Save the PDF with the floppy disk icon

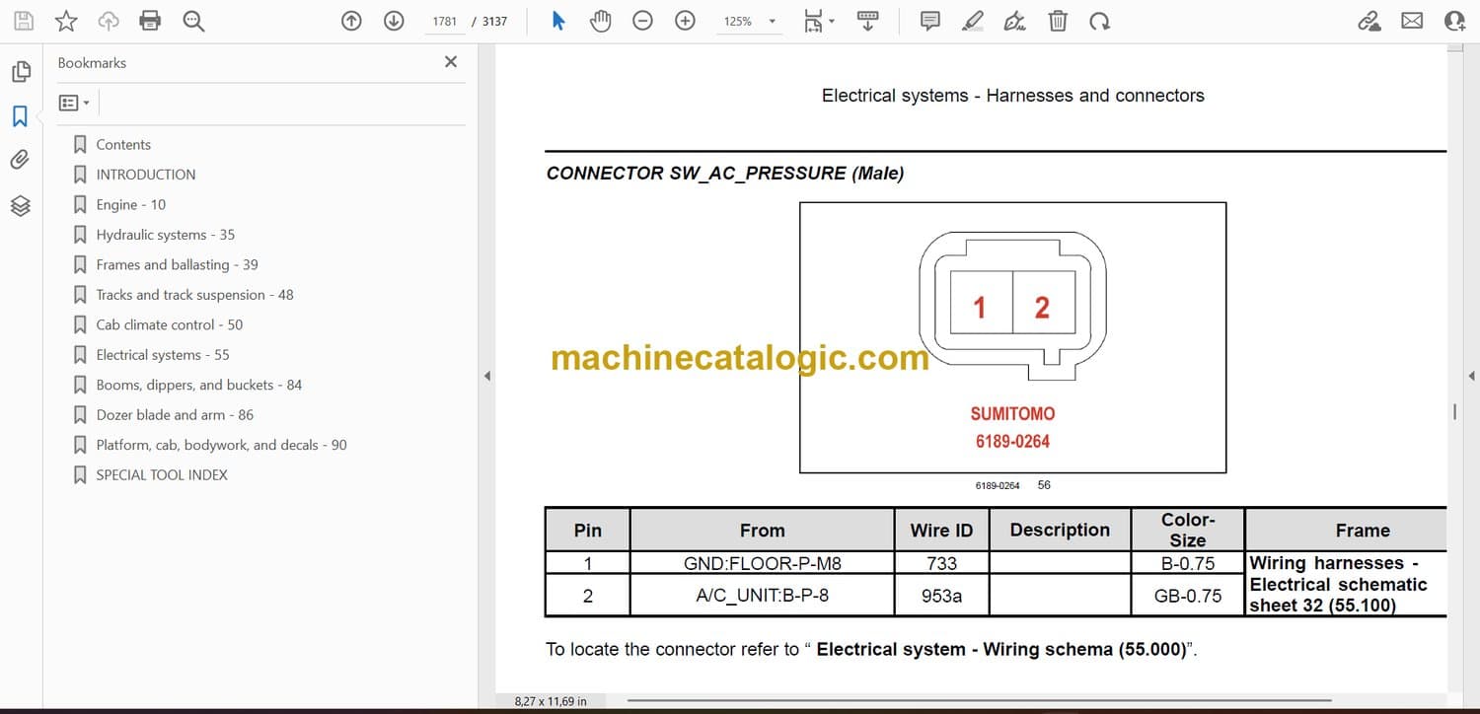pyautogui.click(x=23, y=21)
